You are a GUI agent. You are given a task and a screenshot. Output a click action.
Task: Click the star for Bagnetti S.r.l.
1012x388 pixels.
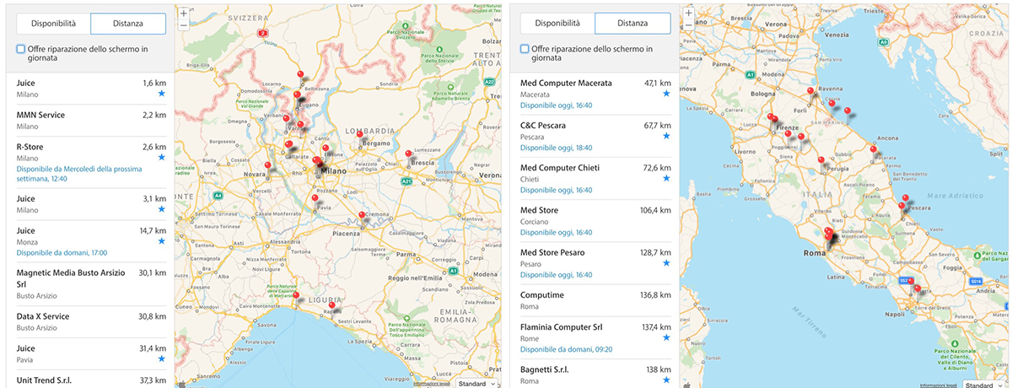click(666, 380)
